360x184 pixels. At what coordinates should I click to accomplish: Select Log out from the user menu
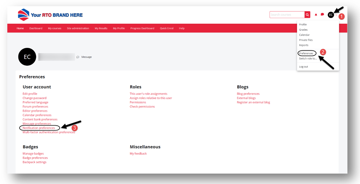pyautogui.click(x=303, y=67)
